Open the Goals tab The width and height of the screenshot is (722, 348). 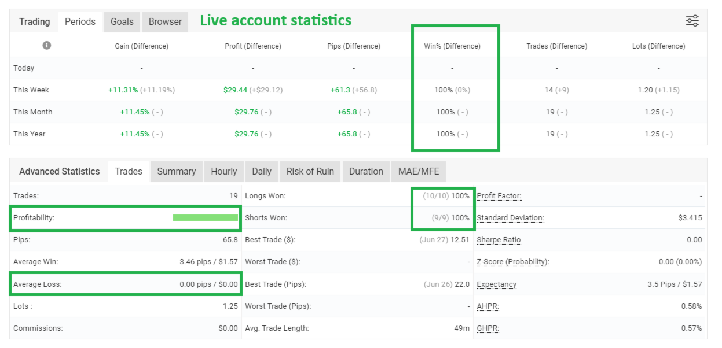tap(122, 22)
